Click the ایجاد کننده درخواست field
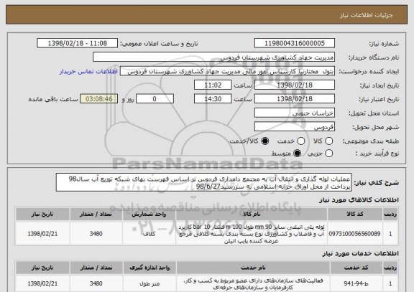The width and height of the screenshot is (414, 292). pos(227,72)
